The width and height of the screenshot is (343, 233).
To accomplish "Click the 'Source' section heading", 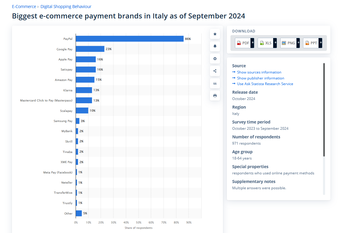I will [x=239, y=66].
